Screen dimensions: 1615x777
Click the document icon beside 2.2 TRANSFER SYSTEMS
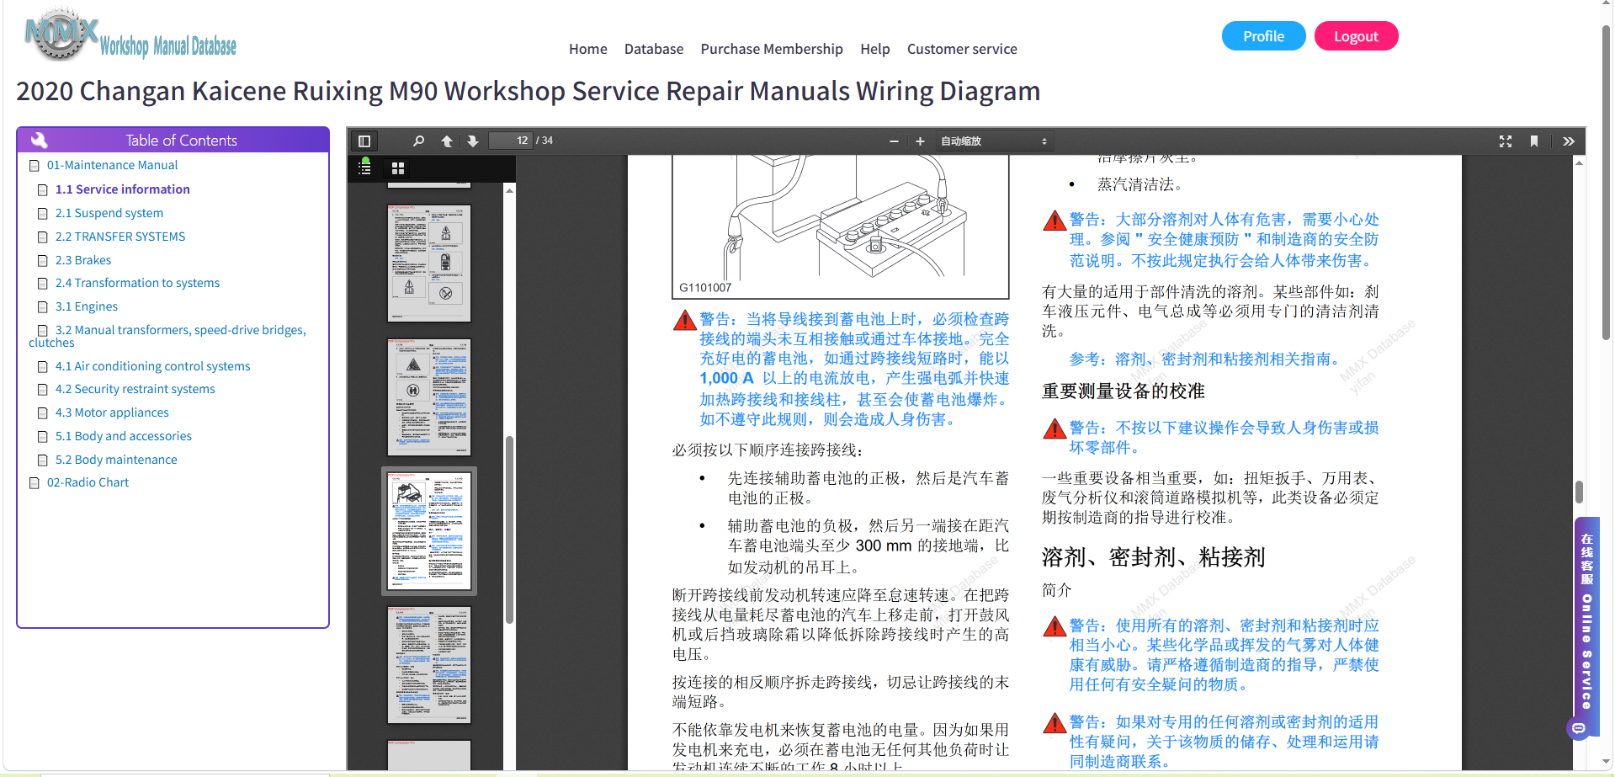(43, 237)
